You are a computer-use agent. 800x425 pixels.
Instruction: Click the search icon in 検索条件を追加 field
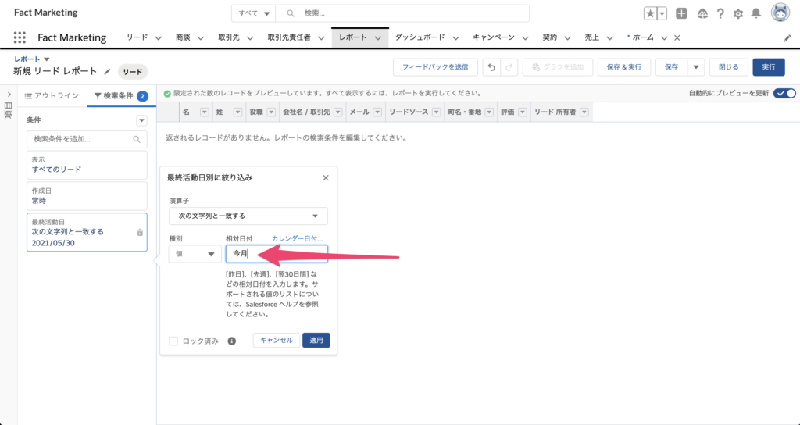(136, 139)
